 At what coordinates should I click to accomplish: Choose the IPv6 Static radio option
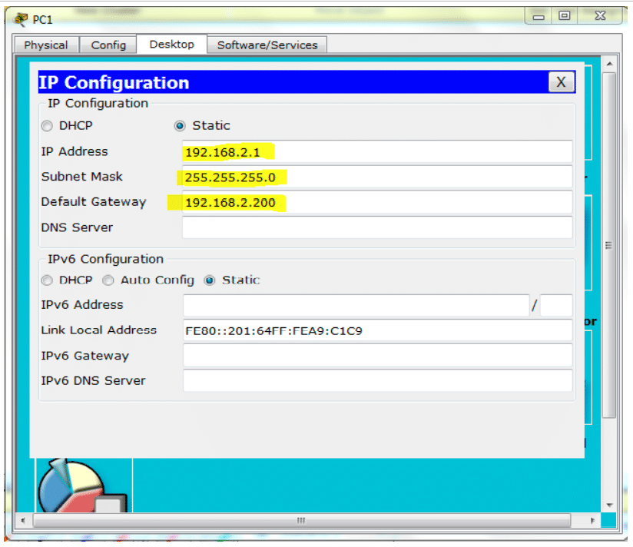(210, 280)
